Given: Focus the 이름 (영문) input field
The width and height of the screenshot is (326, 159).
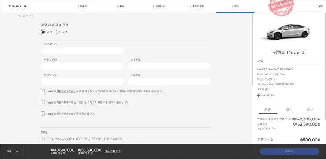Looking at the screenshot, I should tap(82, 66).
